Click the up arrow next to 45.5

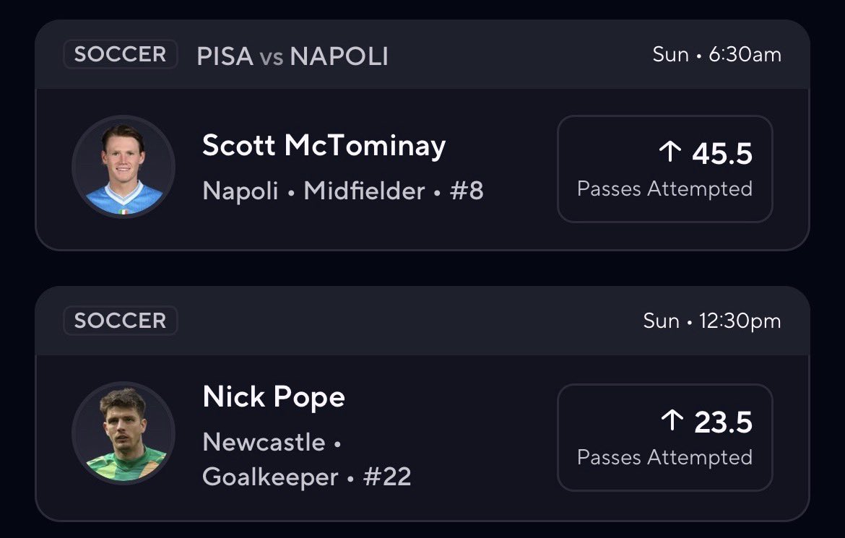(x=670, y=152)
